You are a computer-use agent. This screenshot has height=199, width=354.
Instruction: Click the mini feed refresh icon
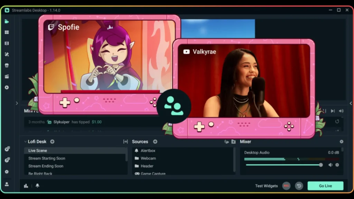coord(337,121)
